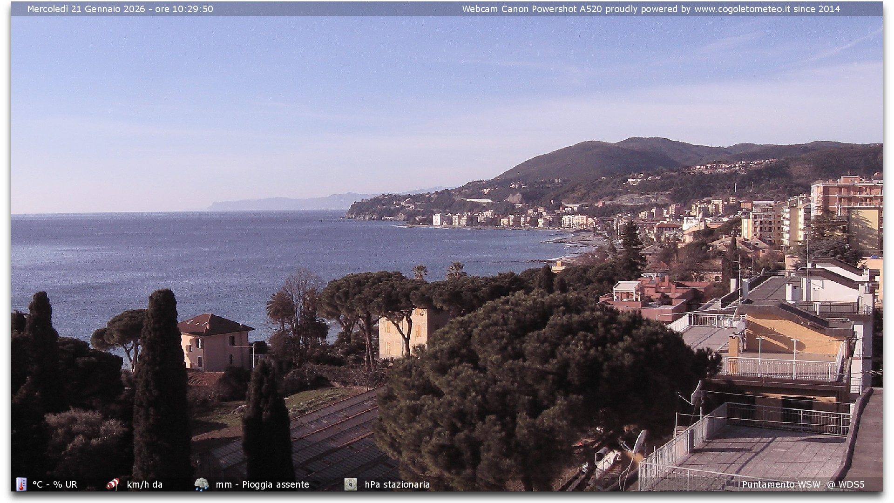Screen dimensions: 894x503
Task: Click the hPa stazionaria pressure text
Action: 397,484
